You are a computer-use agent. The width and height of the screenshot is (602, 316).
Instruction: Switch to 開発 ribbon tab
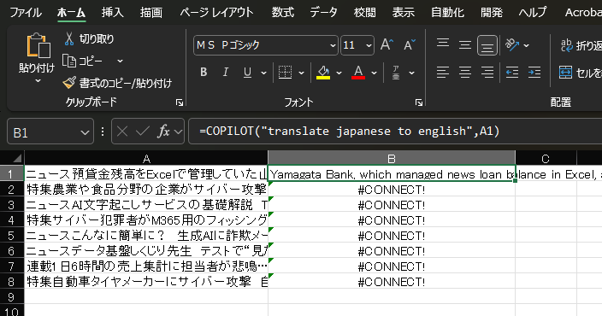coord(492,12)
